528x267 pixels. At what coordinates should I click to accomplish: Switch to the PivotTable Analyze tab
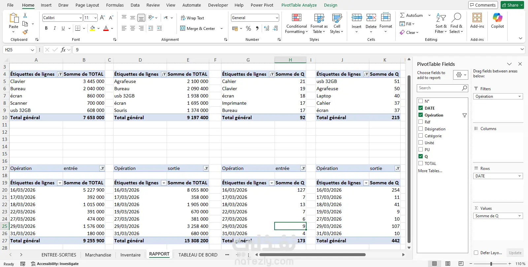[x=299, y=5]
